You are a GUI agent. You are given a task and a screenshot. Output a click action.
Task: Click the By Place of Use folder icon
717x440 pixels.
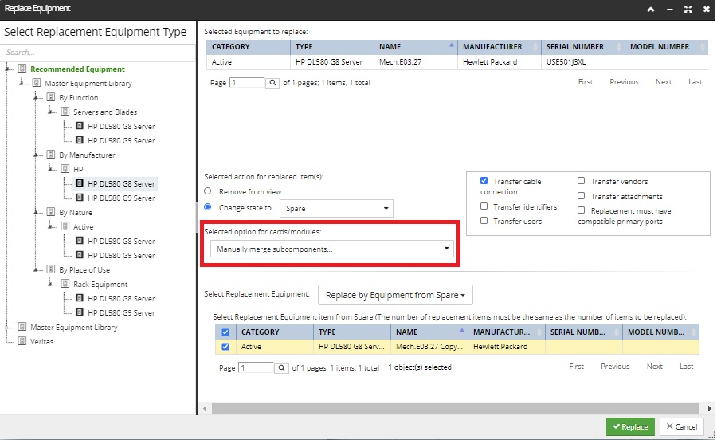click(x=51, y=269)
